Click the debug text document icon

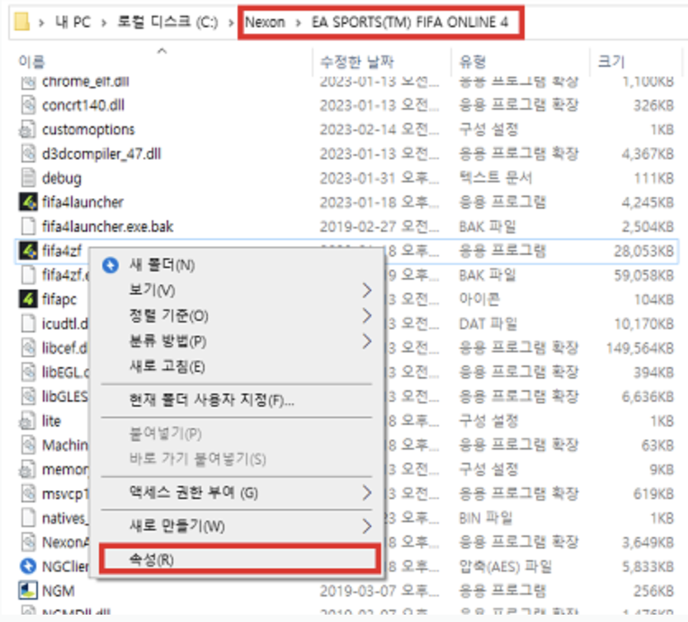(28, 178)
